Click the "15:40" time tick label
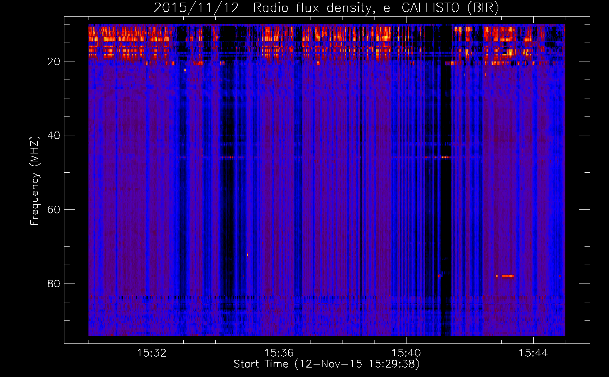609x377 pixels. (x=406, y=353)
